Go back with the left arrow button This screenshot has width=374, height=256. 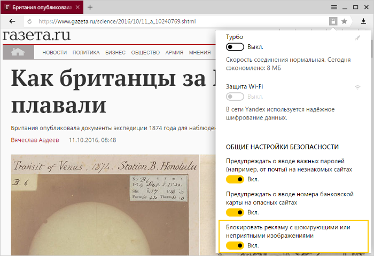pyautogui.click(x=12, y=21)
